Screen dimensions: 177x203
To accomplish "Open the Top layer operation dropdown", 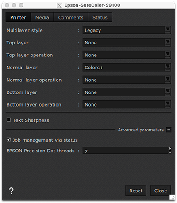I will pyautogui.click(x=127, y=55).
